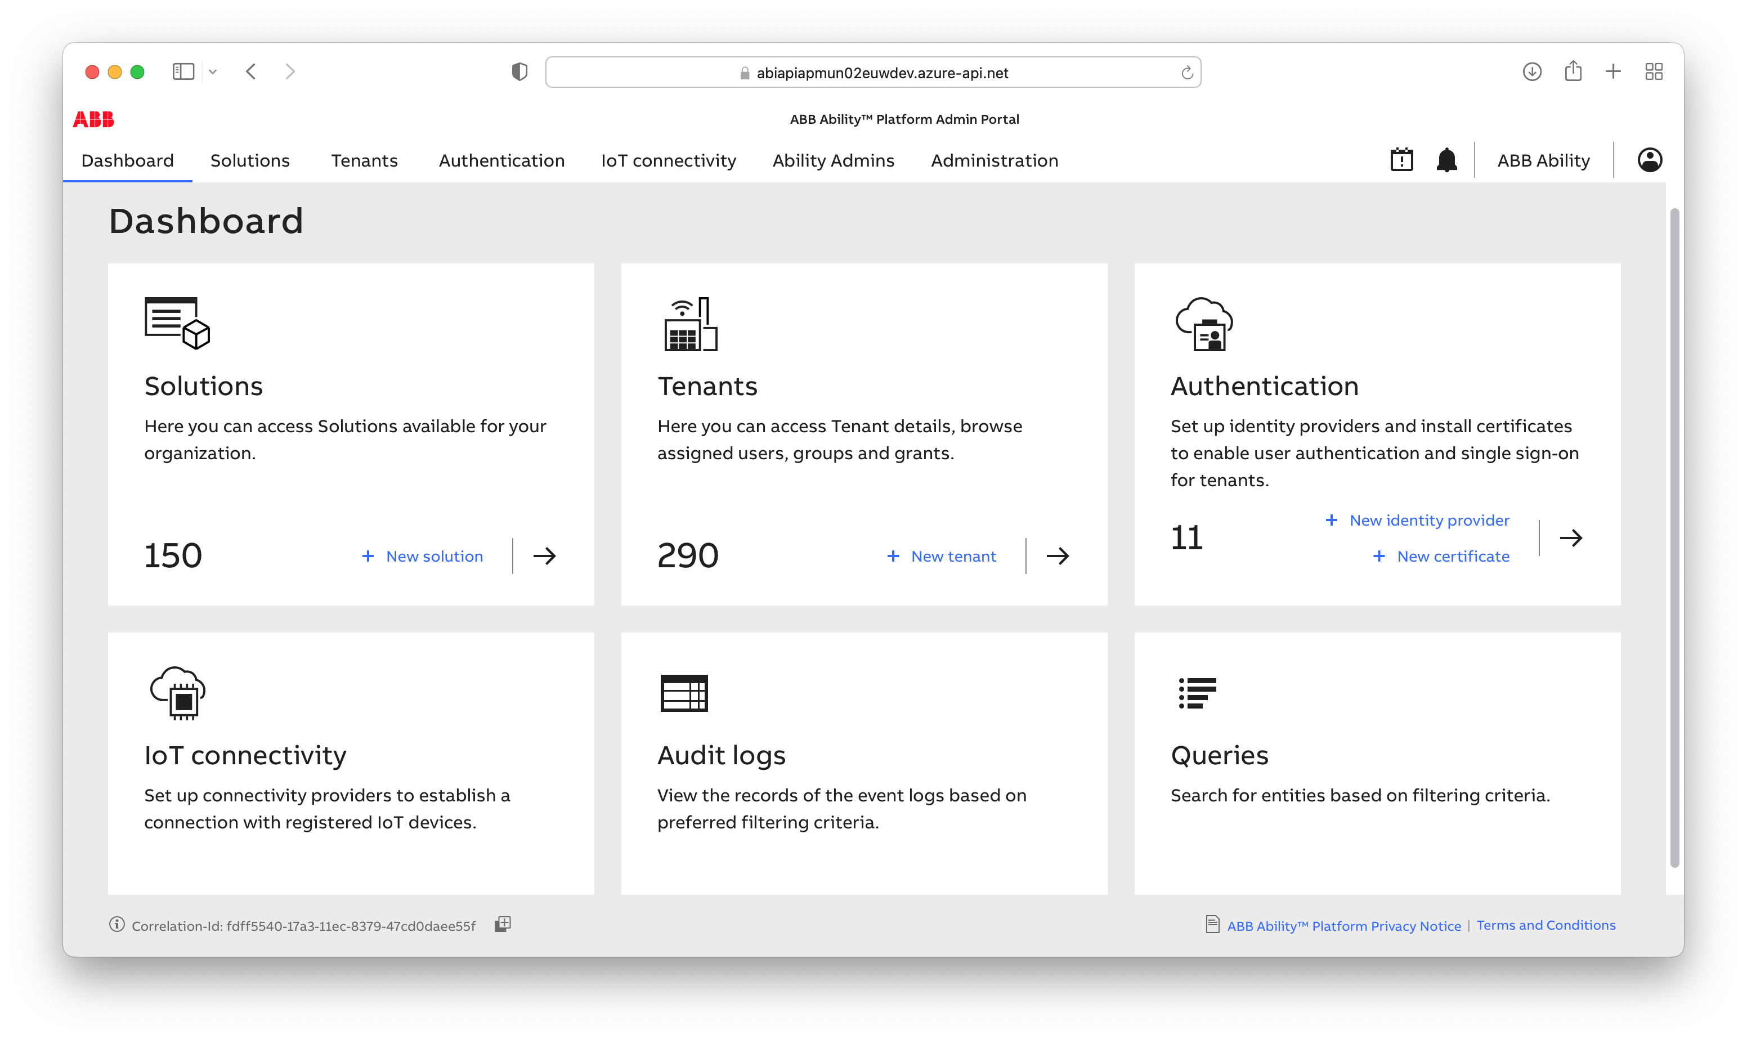1747x1040 pixels.
Task: Click the Authentication card heading
Action: click(x=1264, y=386)
